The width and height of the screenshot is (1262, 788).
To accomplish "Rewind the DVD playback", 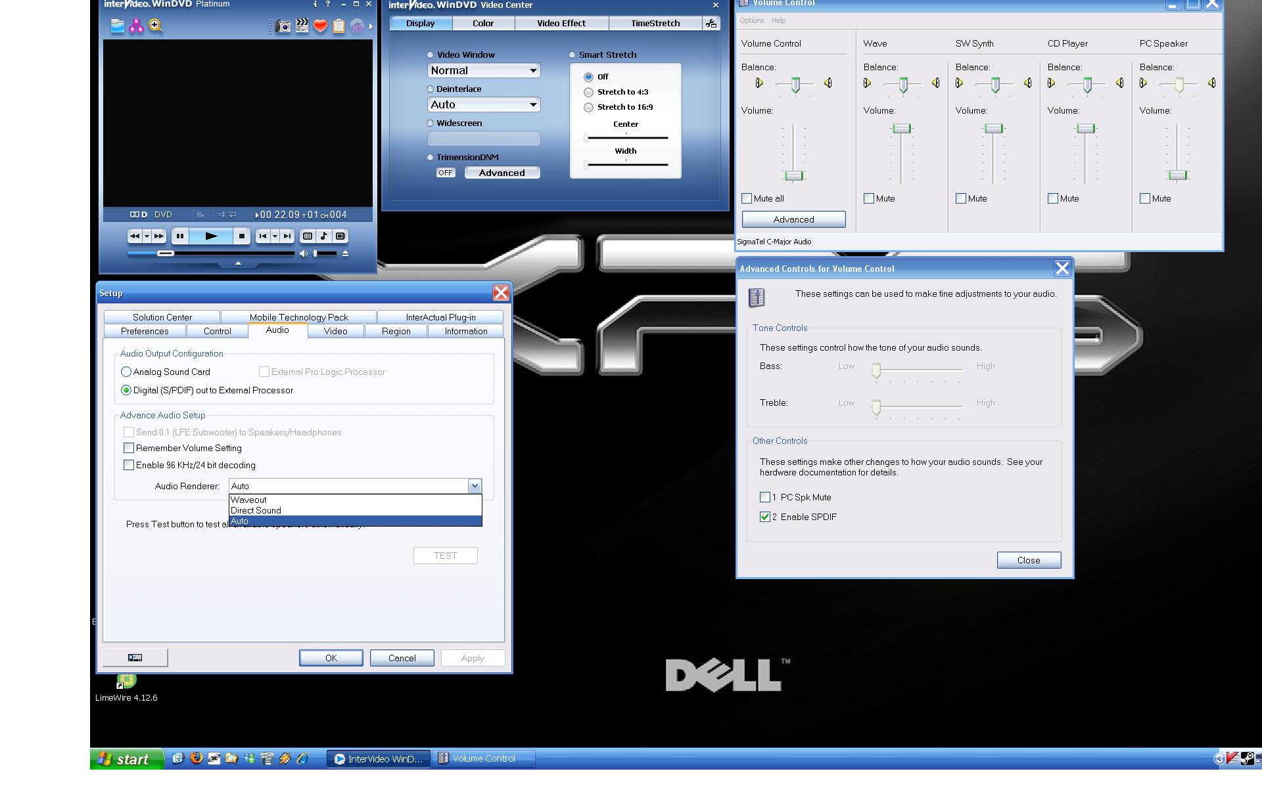I will click(x=135, y=236).
